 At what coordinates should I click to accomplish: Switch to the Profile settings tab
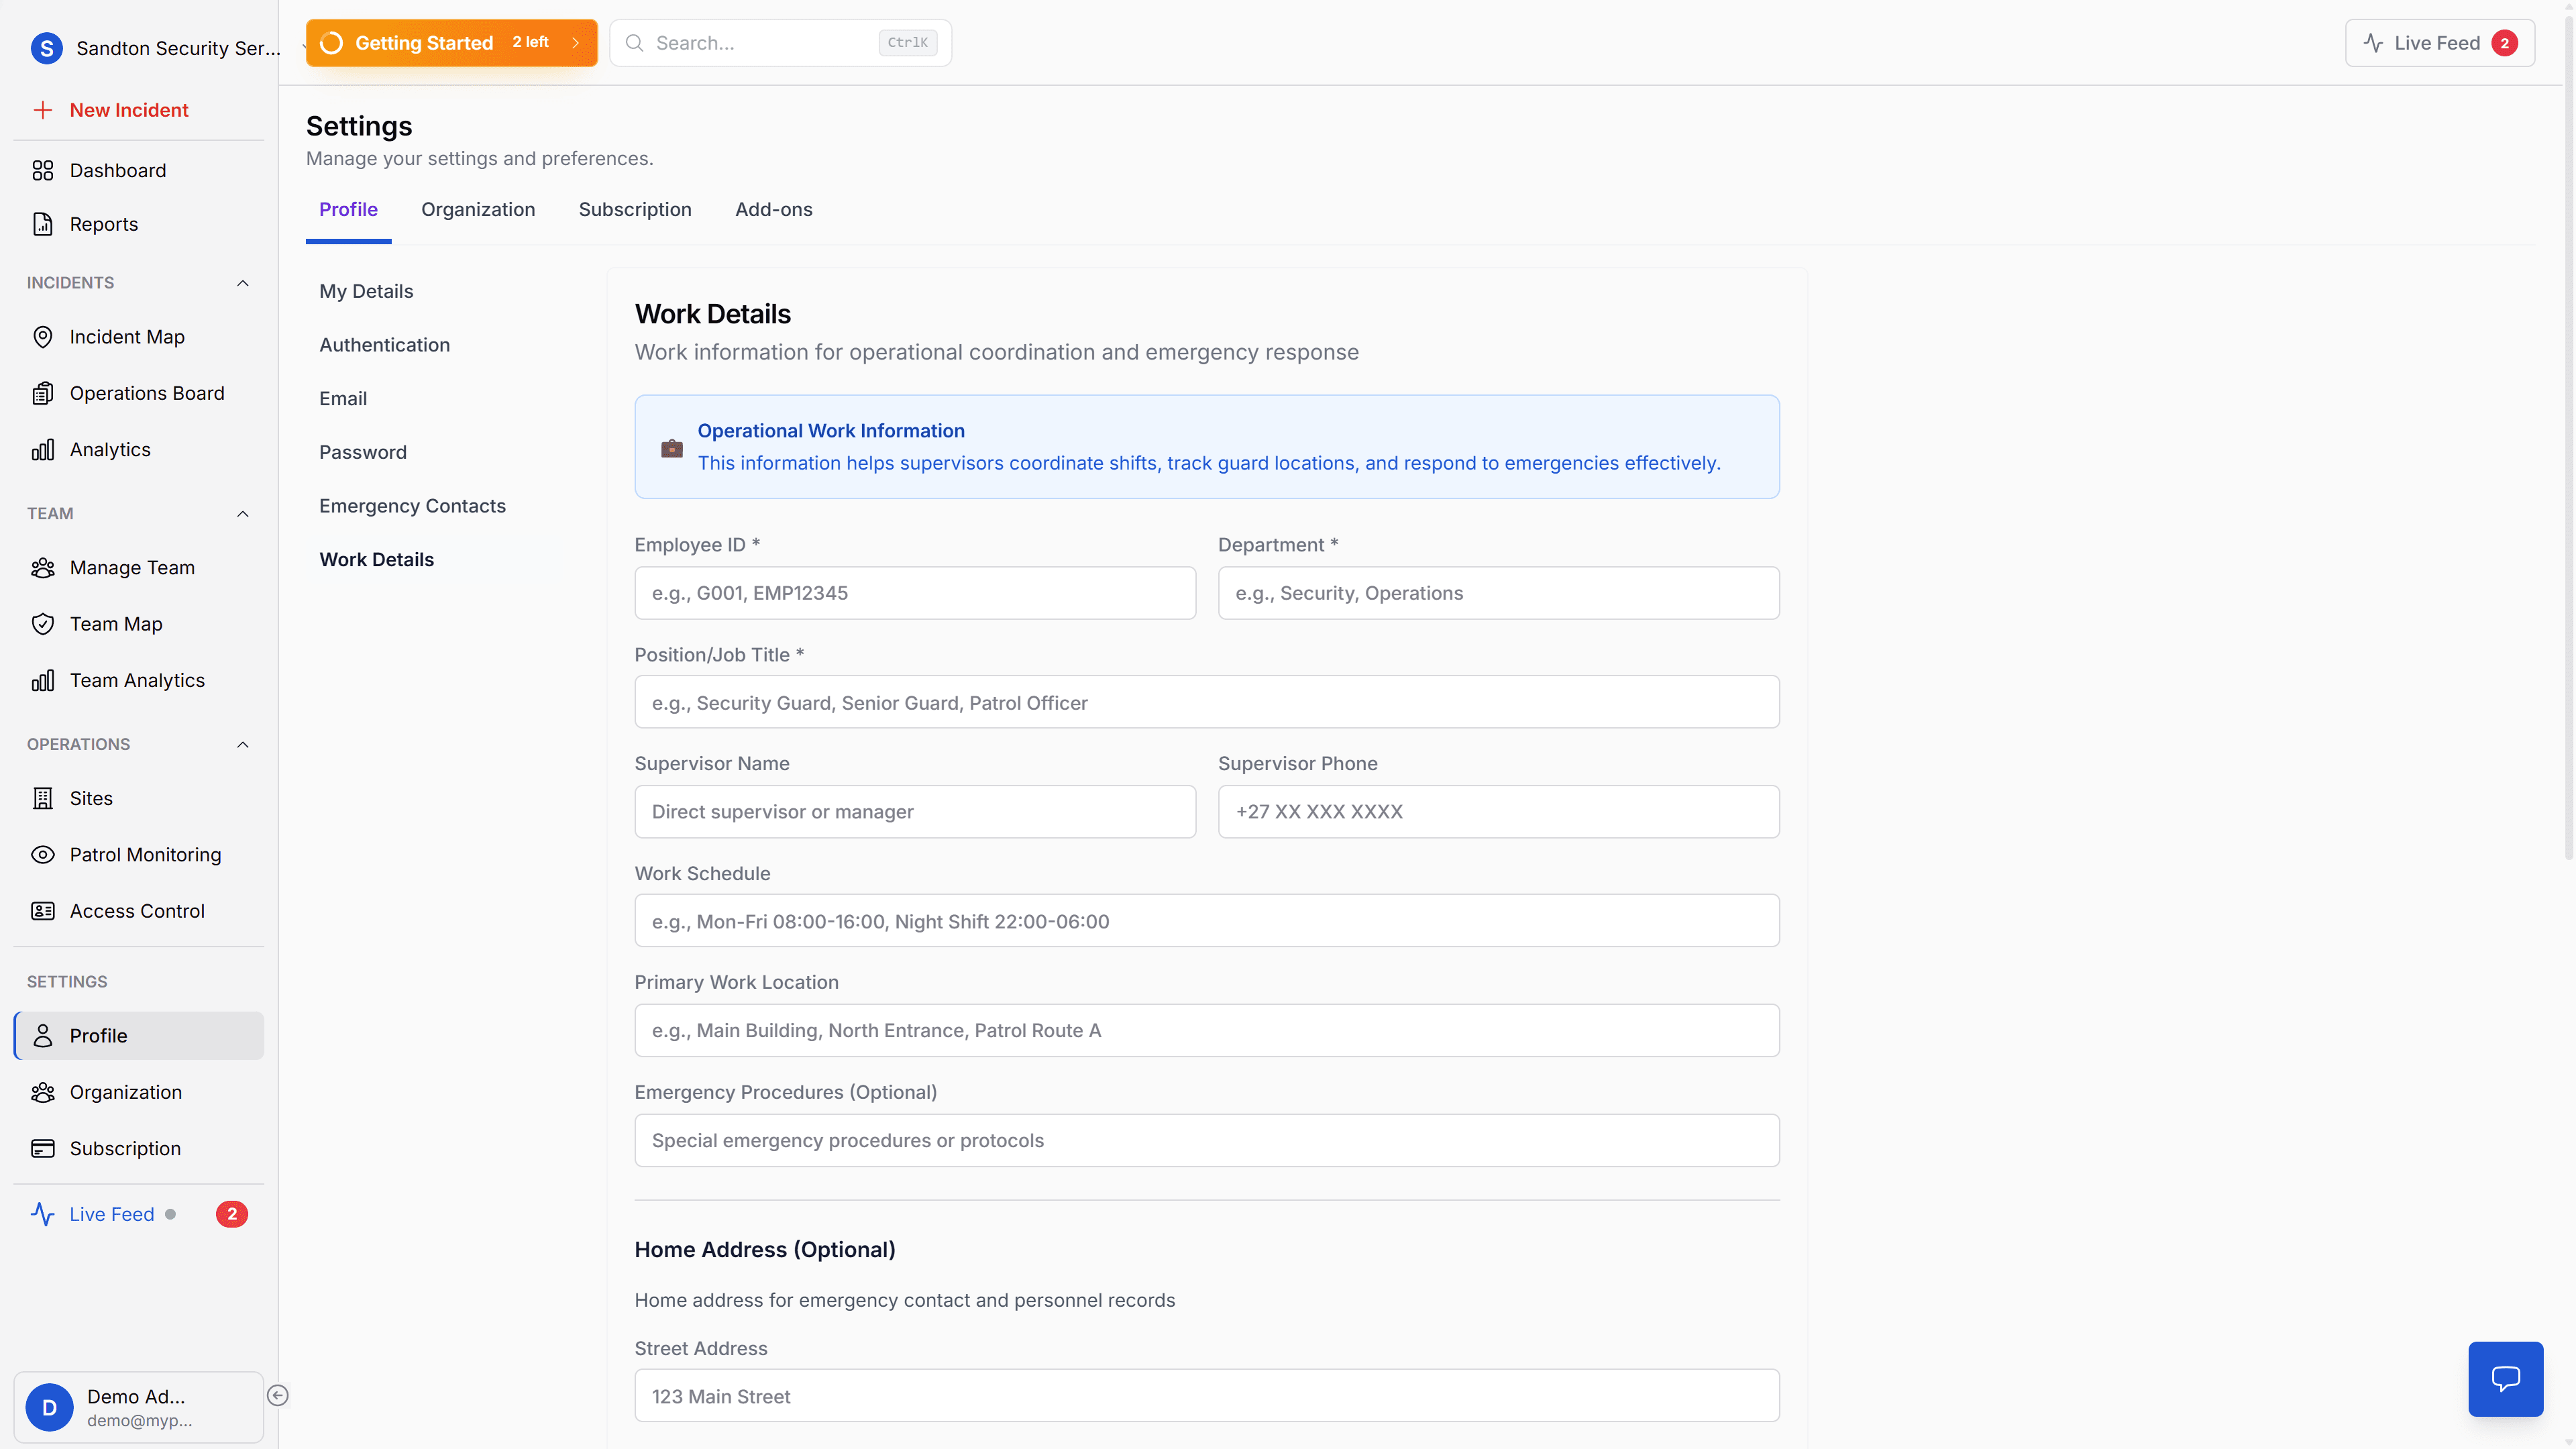click(348, 210)
